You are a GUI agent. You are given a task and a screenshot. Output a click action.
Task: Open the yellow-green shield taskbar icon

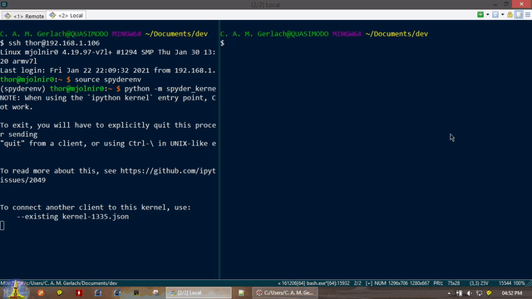pyautogui.click(x=60, y=292)
